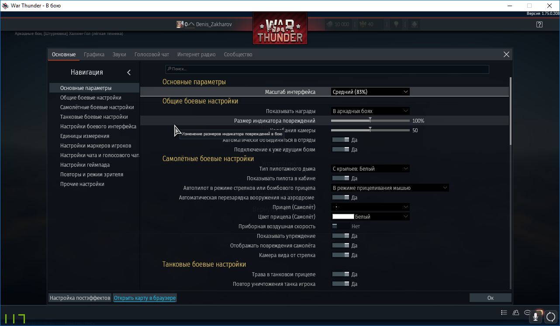Go to the Интернет радио tab
Viewport: 560px width, 326px height.
[197, 55]
